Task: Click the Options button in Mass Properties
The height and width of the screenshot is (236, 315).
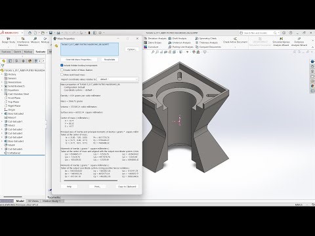Action: point(132,49)
